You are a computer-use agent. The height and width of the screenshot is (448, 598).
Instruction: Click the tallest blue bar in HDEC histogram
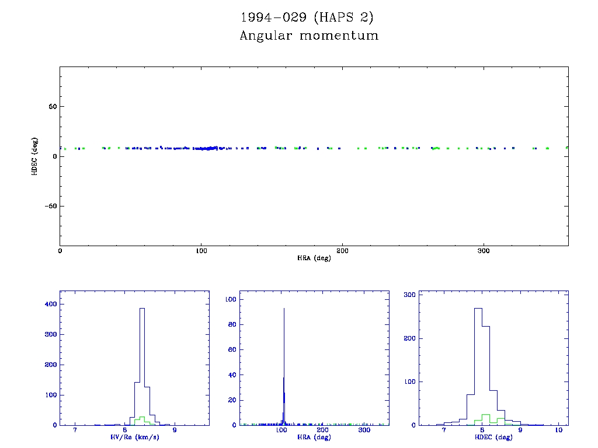[x=478, y=362]
